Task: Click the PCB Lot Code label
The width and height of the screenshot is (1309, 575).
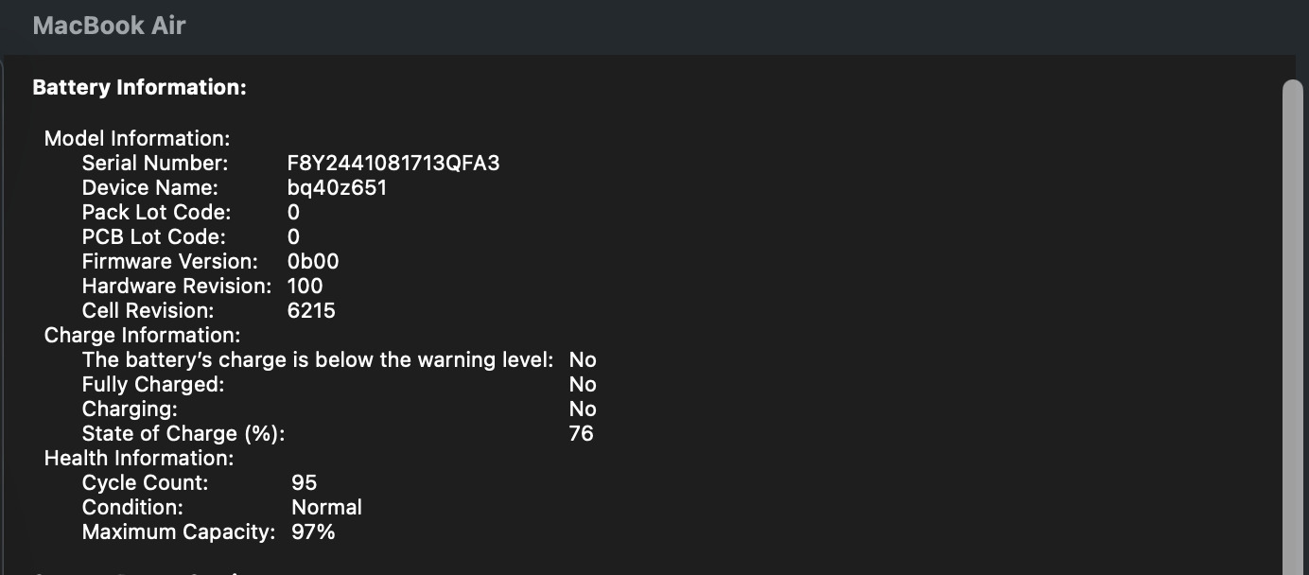Action: click(x=154, y=237)
